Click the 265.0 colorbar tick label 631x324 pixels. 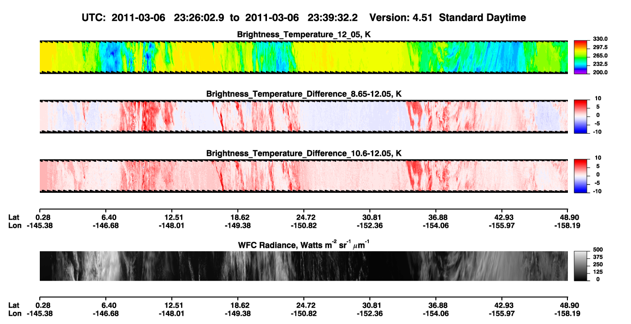(600, 55)
